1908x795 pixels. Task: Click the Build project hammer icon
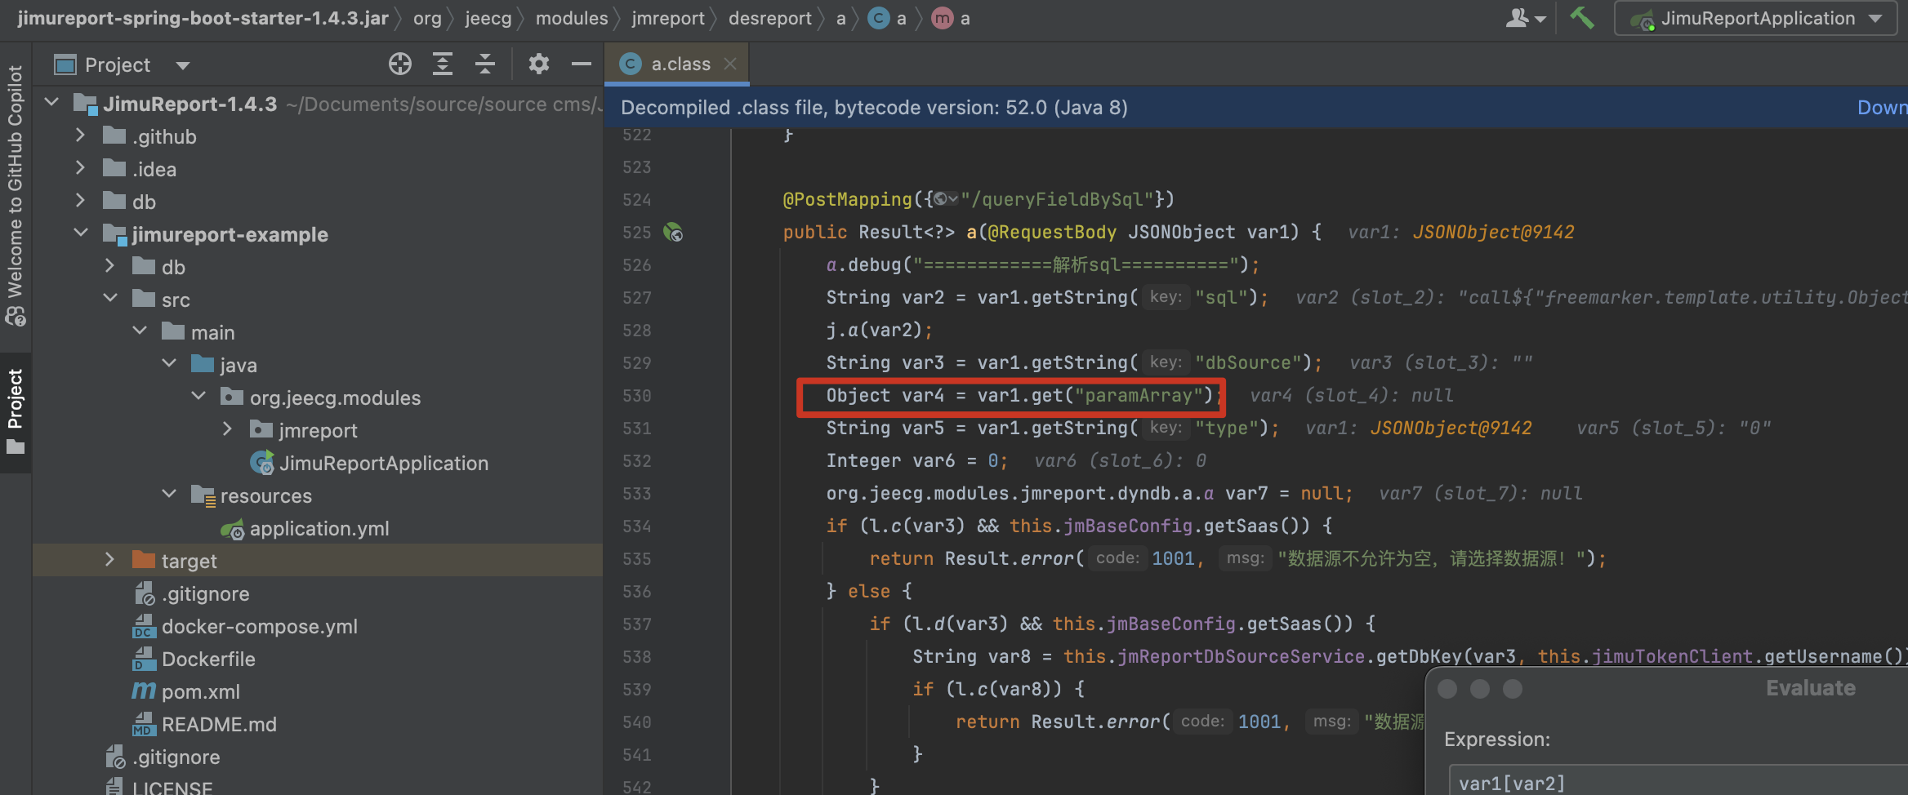(1582, 18)
